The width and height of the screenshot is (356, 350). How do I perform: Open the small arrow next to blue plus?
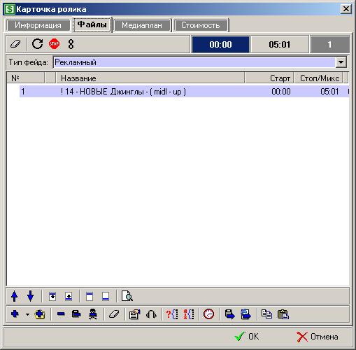pos(27,314)
